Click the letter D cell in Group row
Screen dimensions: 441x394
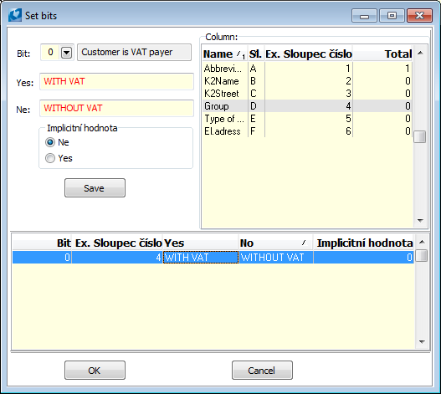pos(256,106)
